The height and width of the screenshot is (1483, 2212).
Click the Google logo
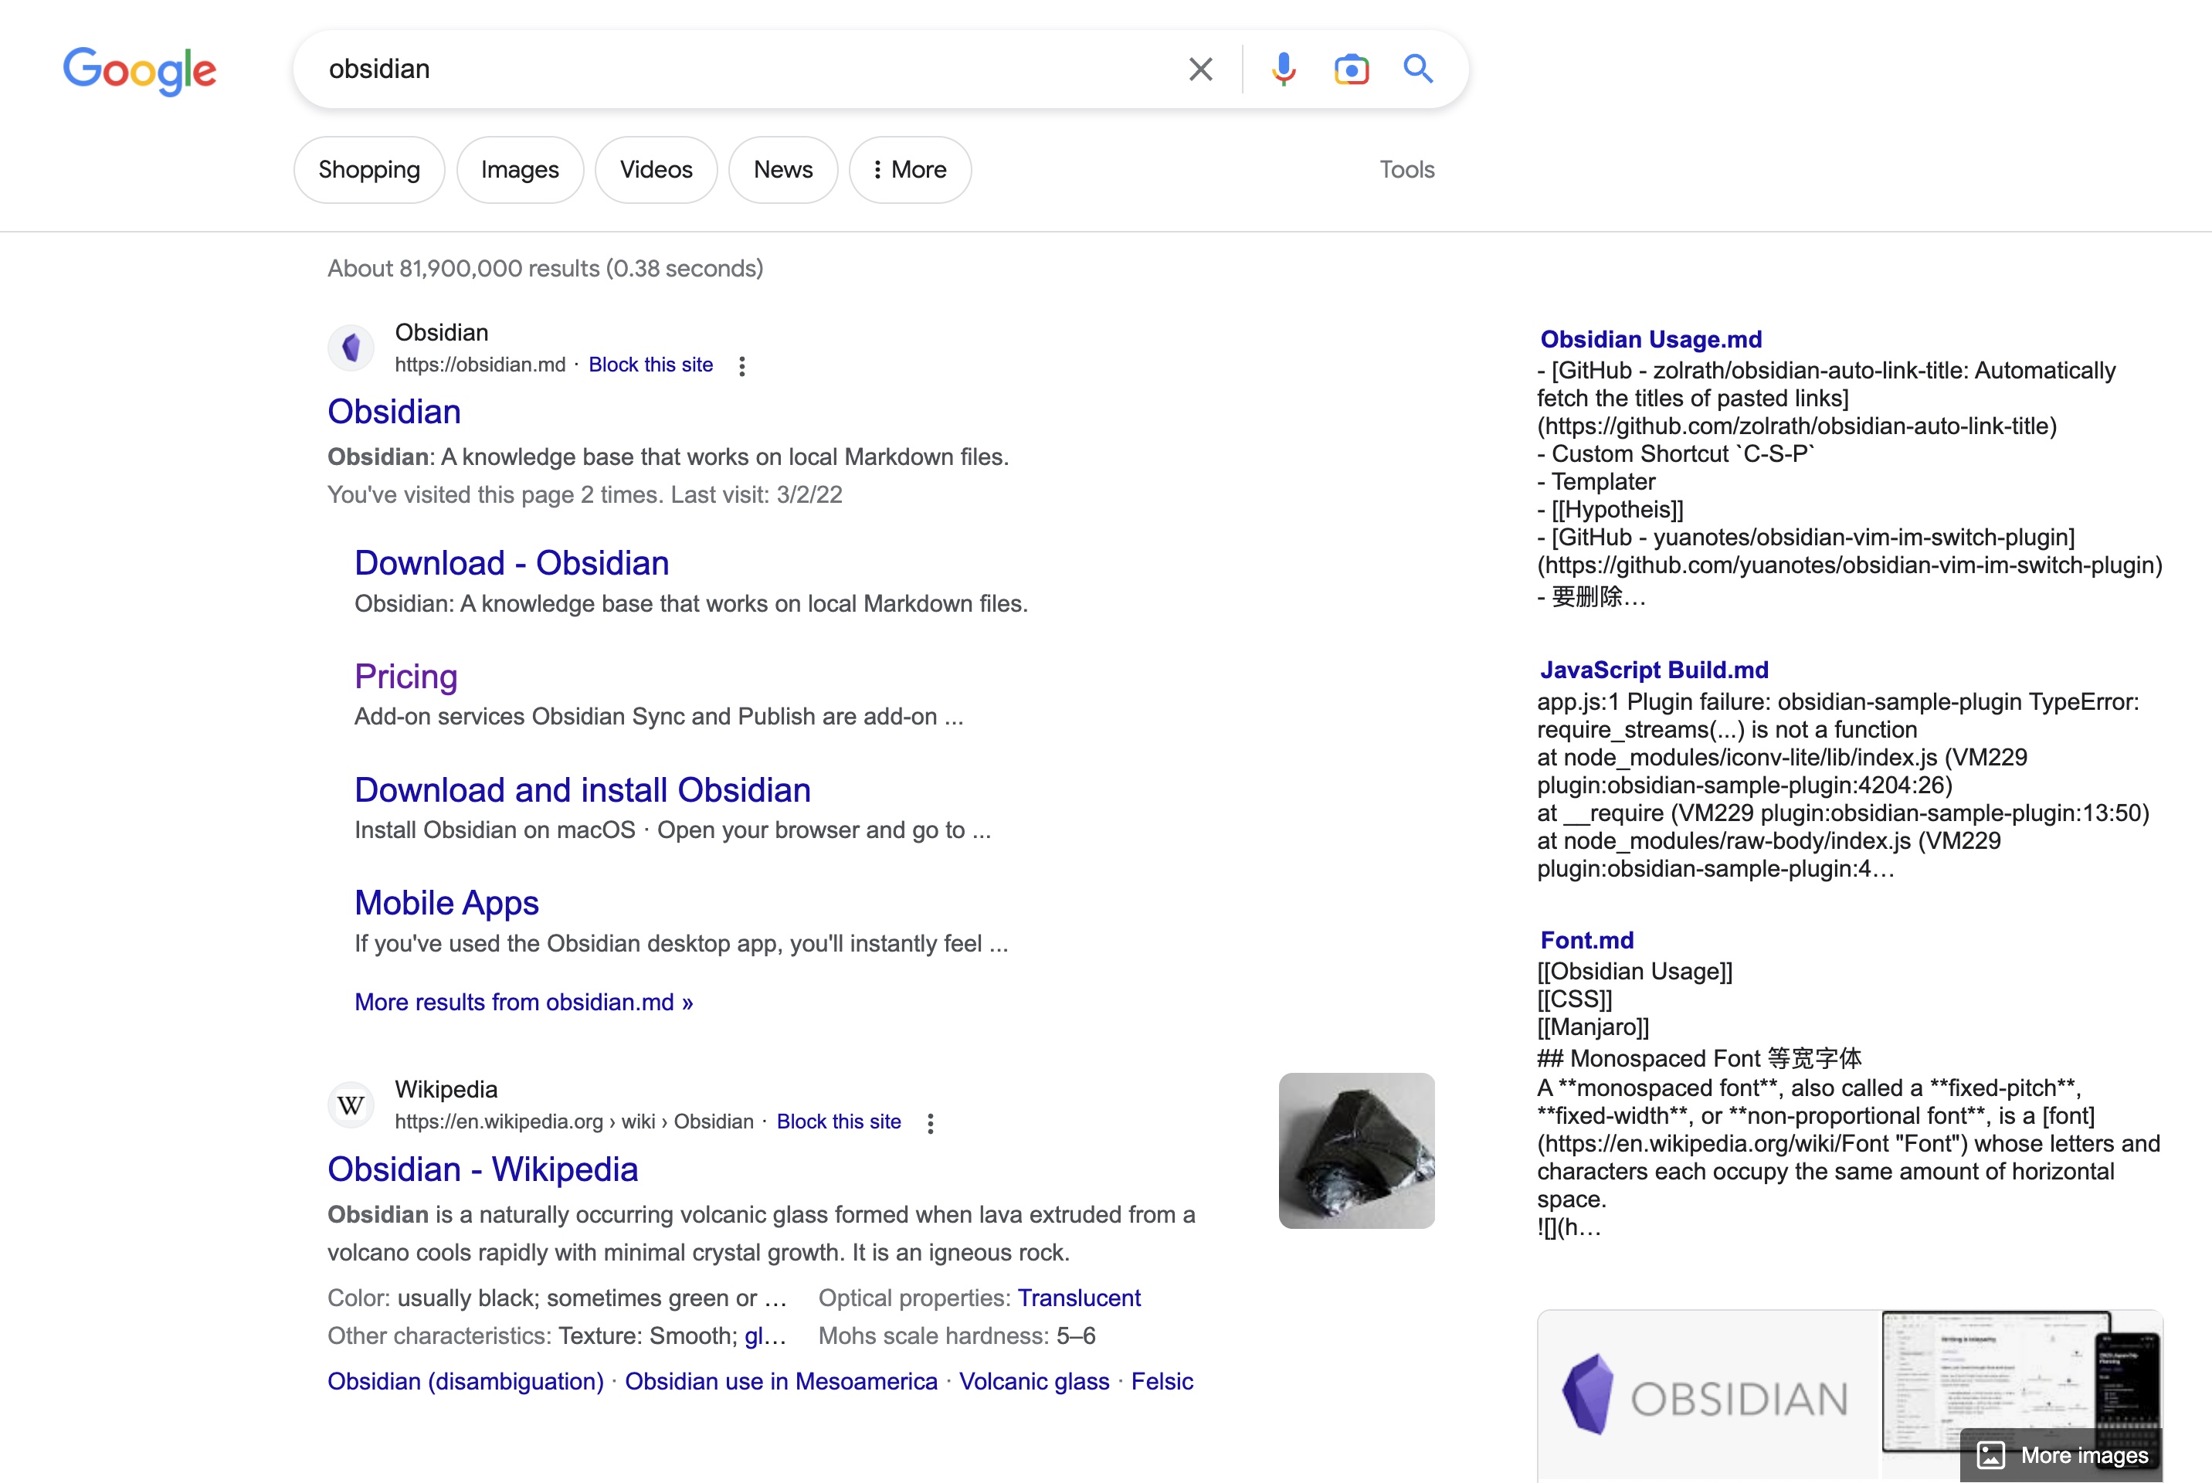pyautogui.click(x=140, y=71)
